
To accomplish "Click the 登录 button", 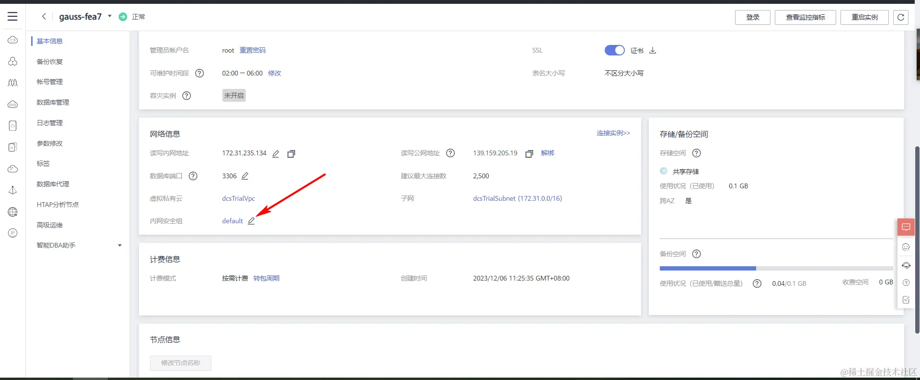I will [753, 17].
